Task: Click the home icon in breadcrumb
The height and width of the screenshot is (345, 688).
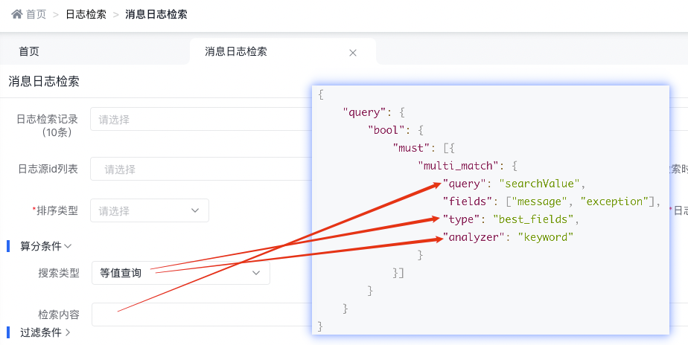Action: point(16,14)
